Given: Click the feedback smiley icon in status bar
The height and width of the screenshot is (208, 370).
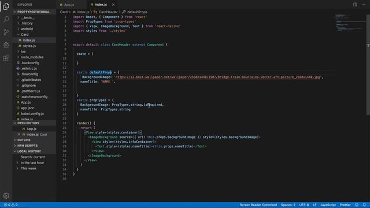Looking at the screenshot, I should [x=357, y=205].
